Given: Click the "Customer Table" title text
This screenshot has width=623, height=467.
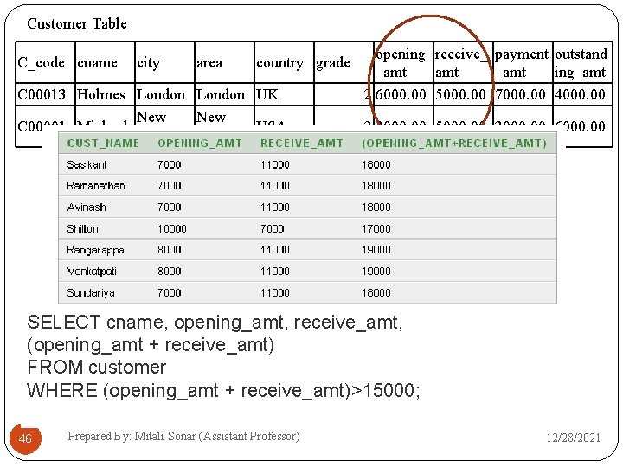Looking at the screenshot, I should tap(77, 23).
